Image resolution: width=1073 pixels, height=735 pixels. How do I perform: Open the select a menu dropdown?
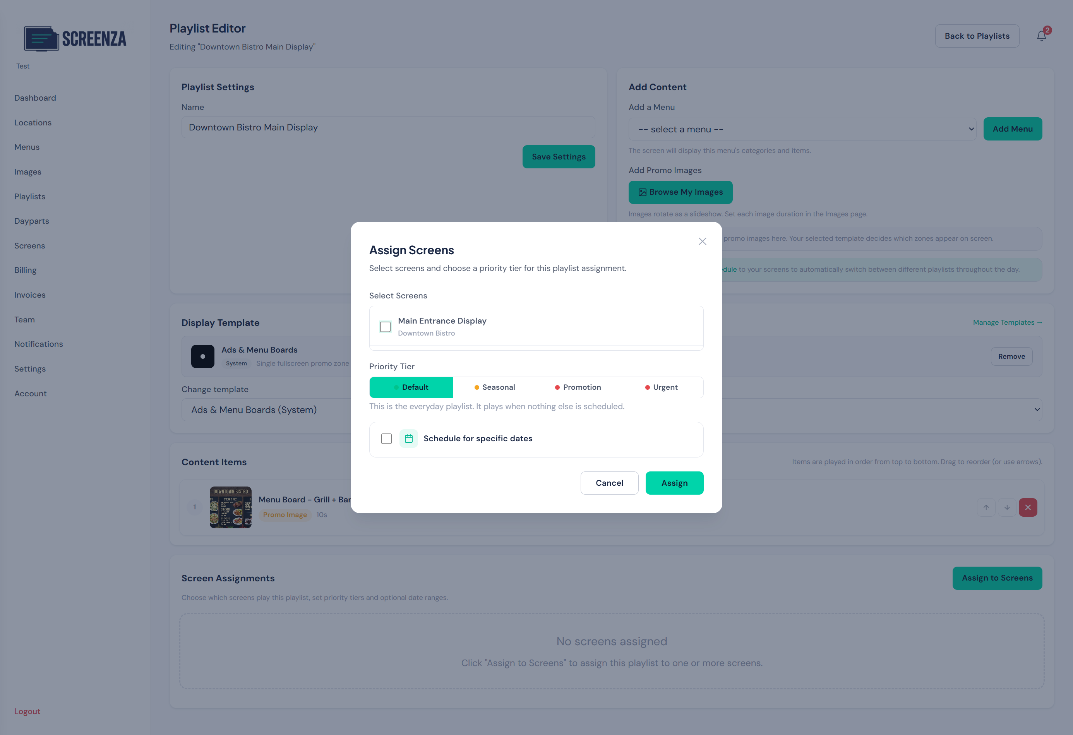[x=803, y=129]
